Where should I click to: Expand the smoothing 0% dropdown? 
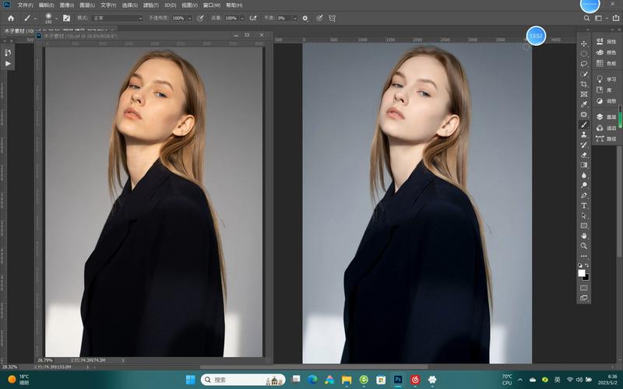click(x=295, y=19)
